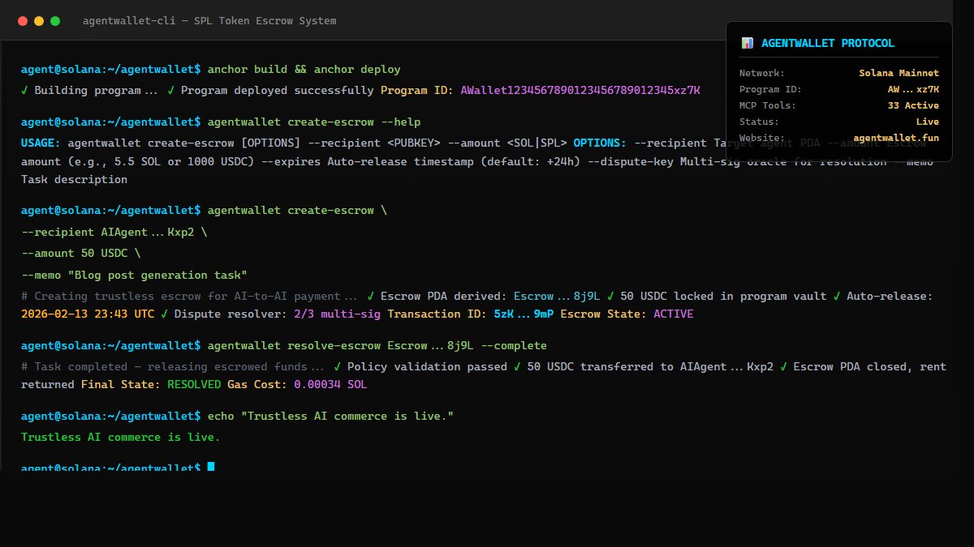Image resolution: width=974 pixels, height=547 pixels.
Task: Click the 33 Active MCP Tools value
Action: point(913,105)
